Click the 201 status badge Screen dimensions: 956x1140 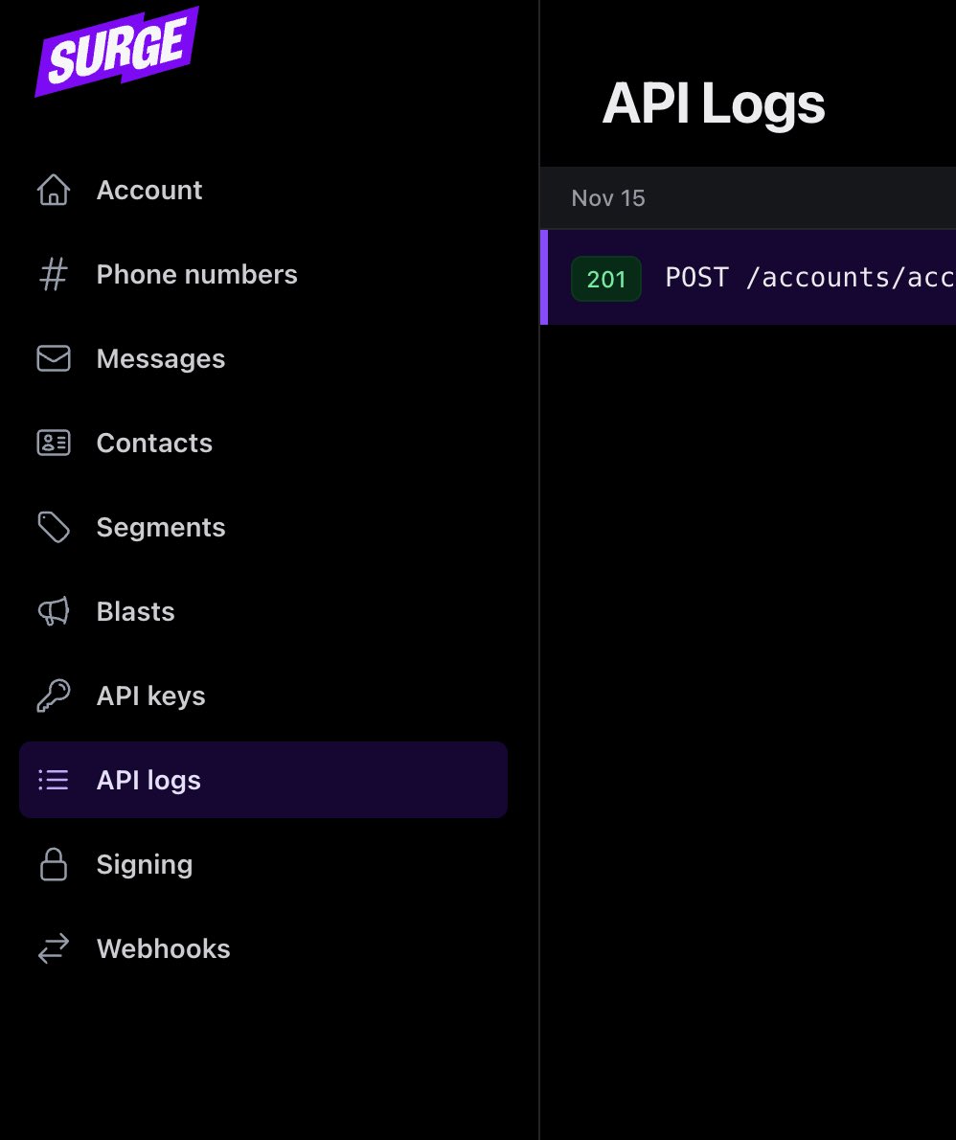point(606,279)
